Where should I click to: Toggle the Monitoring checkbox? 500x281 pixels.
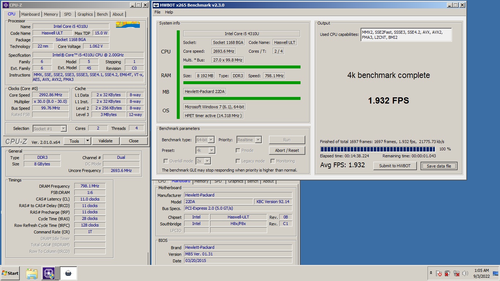click(273, 161)
